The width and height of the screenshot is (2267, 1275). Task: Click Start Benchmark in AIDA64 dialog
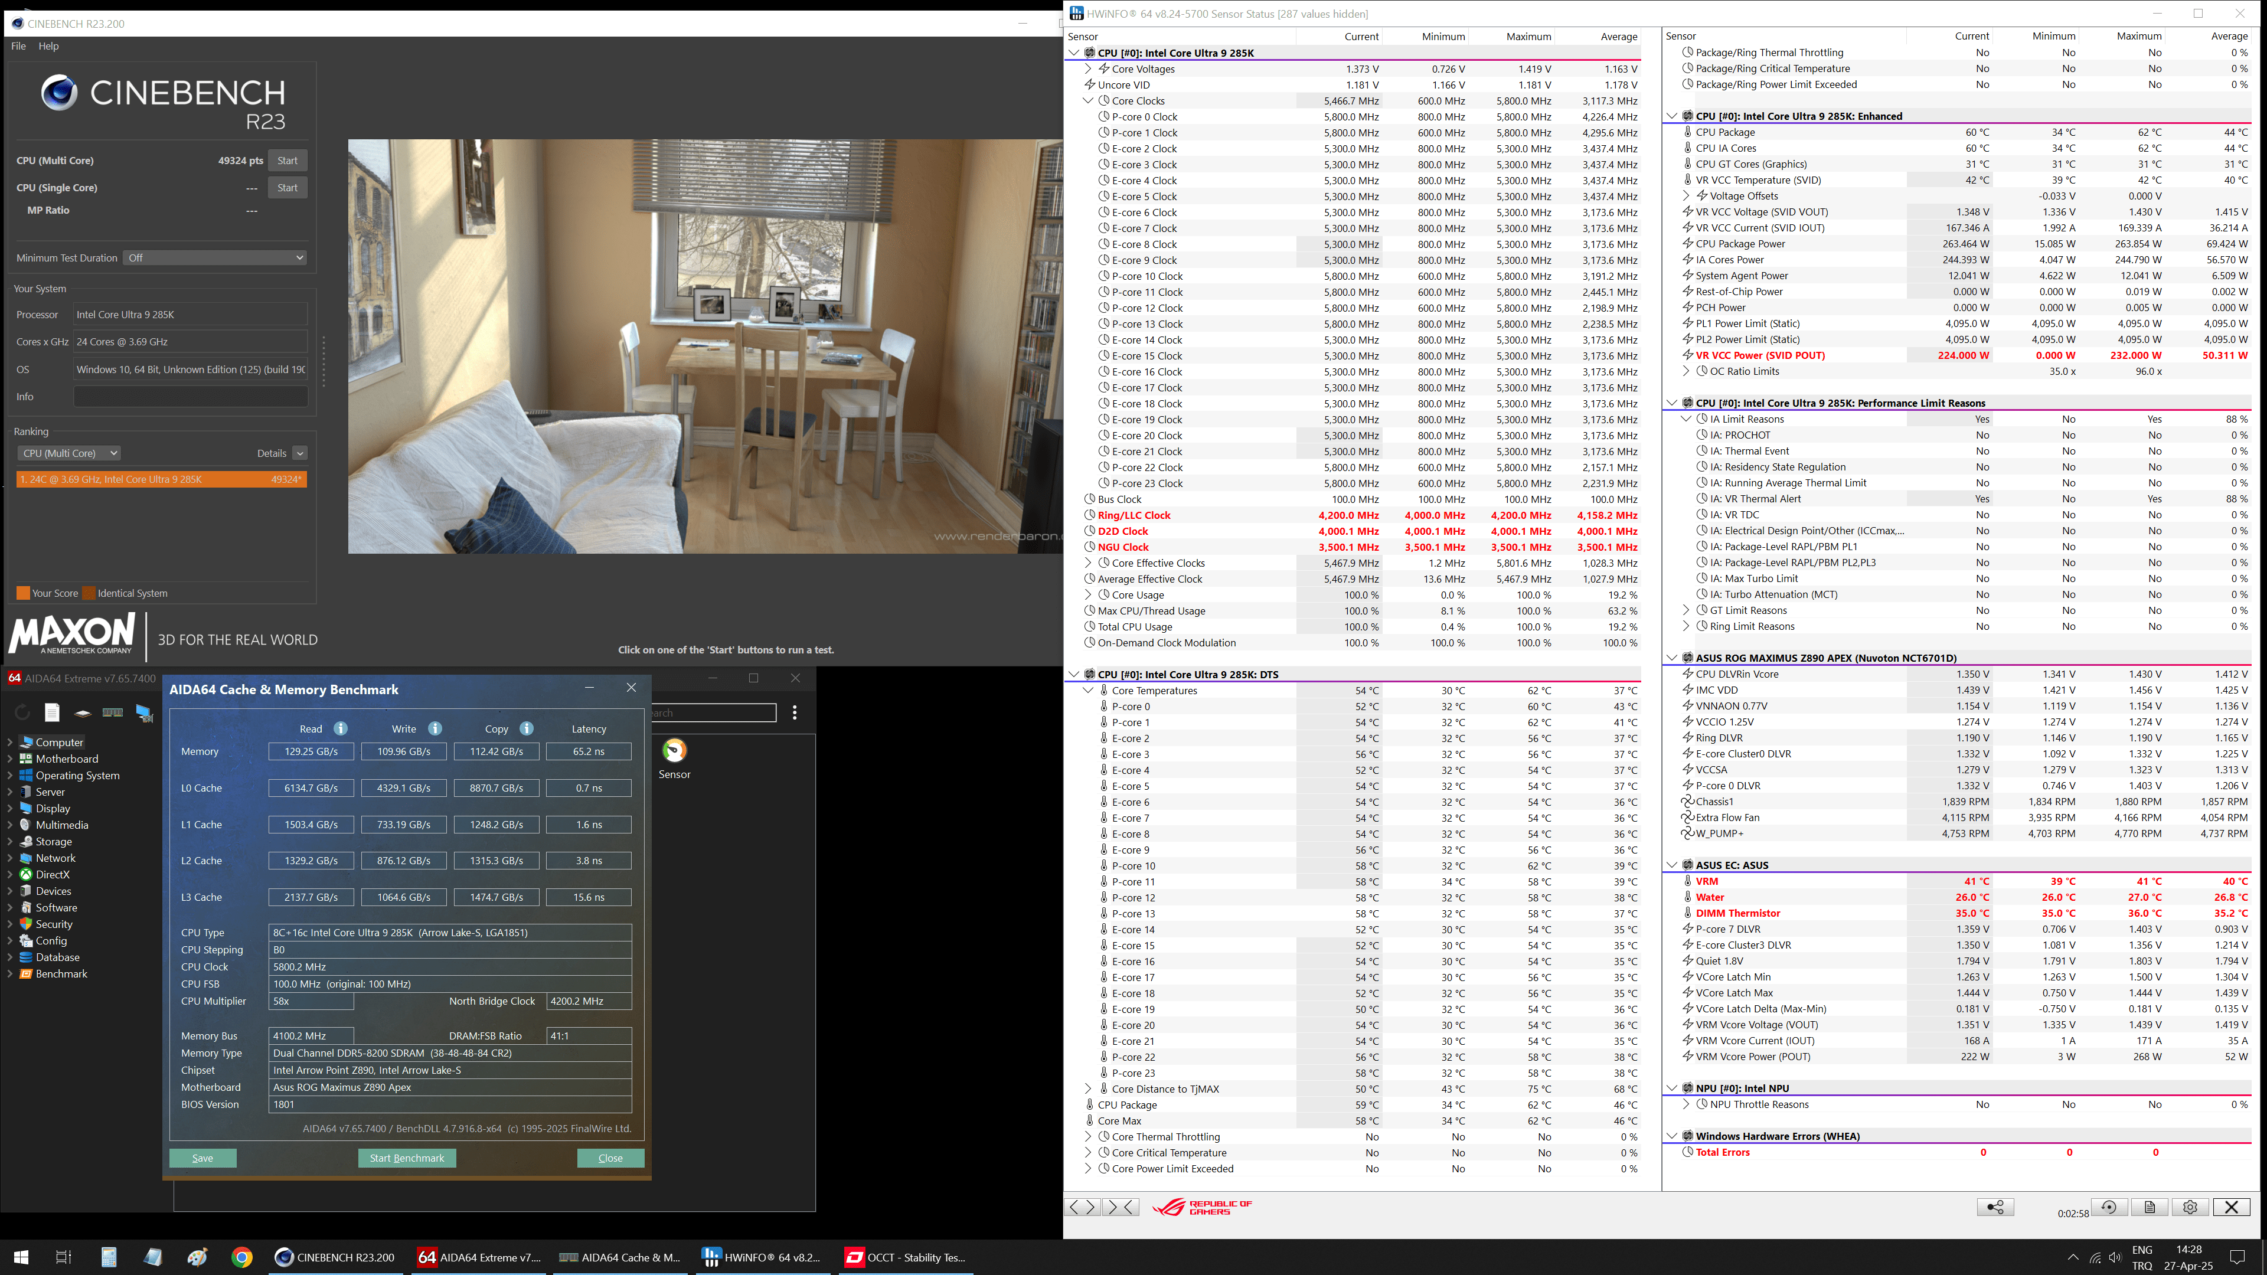click(x=407, y=1158)
